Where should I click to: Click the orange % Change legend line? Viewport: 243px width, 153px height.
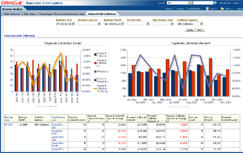95,89
